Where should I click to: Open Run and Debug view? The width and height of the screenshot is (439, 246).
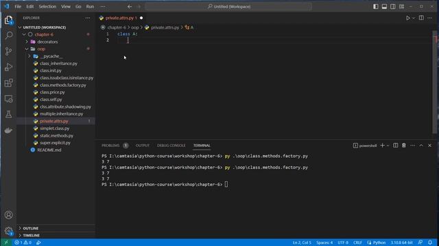click(9, 67)
